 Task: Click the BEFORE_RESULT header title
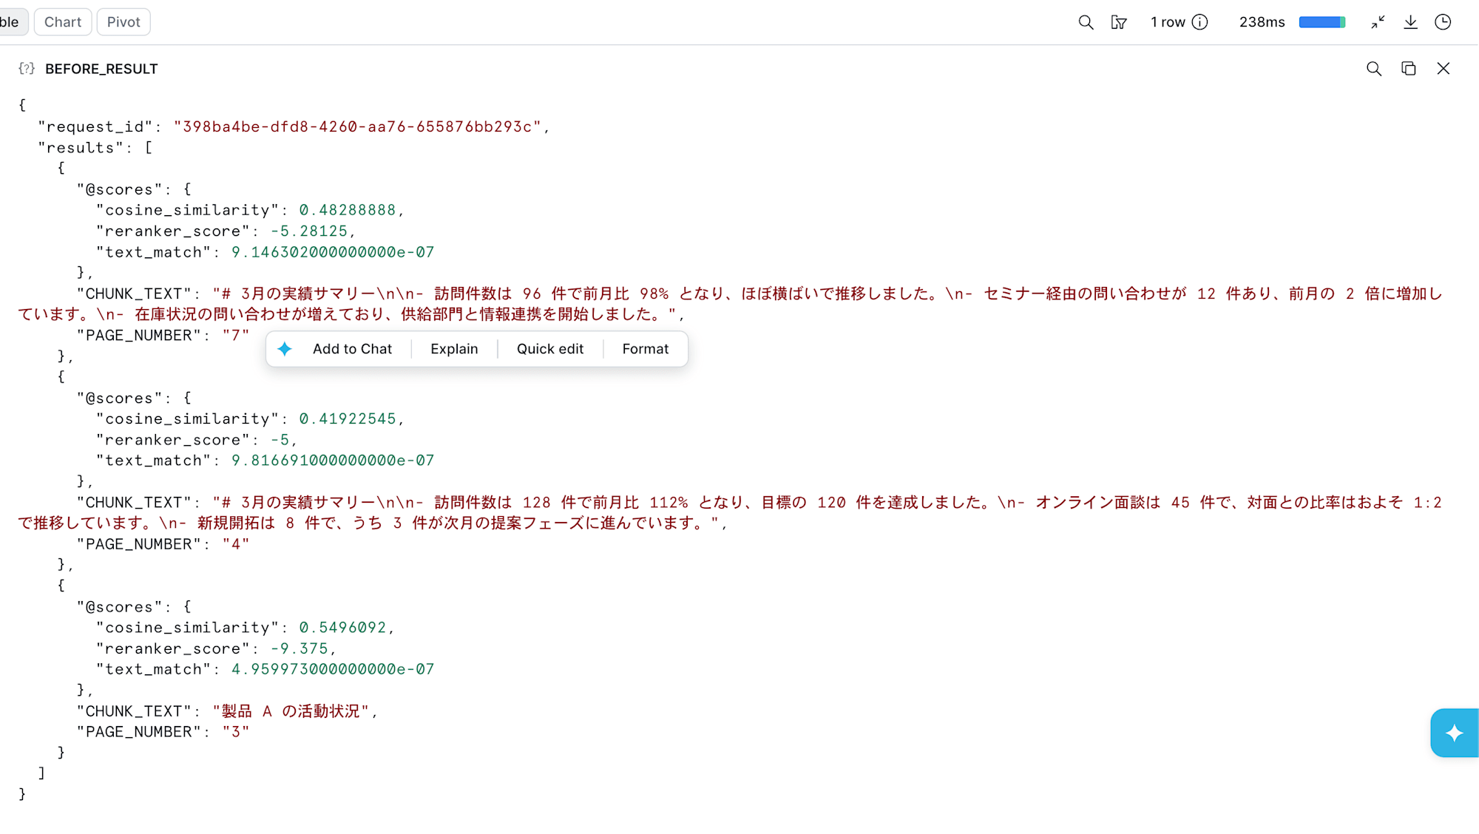[101, 69]
